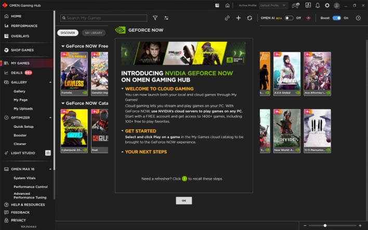368x230 pixels.
Task: Open the sort options sliders icon
Action: pyautogui.click(x=166, y=18)
